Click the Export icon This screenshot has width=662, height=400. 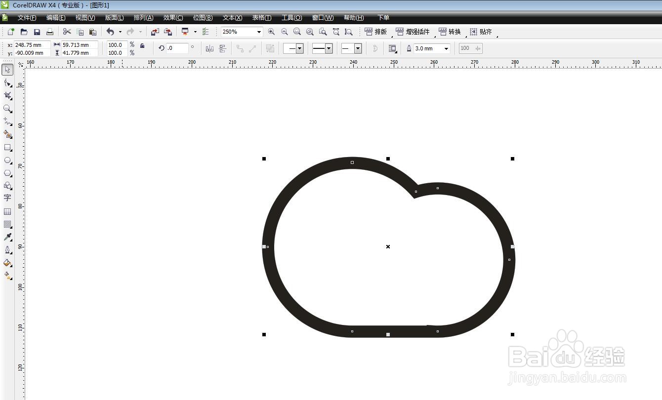tap(167, 32)
